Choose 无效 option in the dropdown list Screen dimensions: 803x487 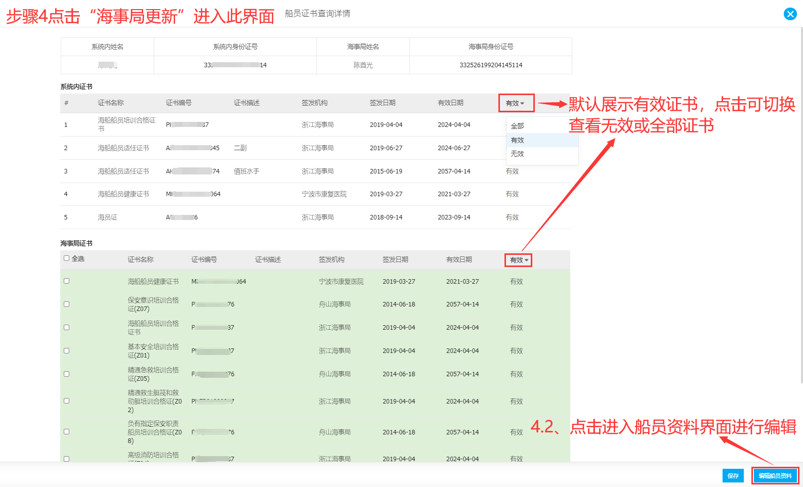[x=542, y=154]
